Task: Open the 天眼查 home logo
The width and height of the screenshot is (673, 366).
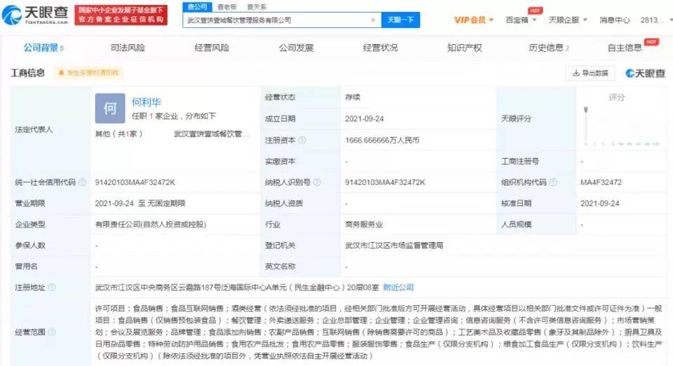Action: coord(35,15)
